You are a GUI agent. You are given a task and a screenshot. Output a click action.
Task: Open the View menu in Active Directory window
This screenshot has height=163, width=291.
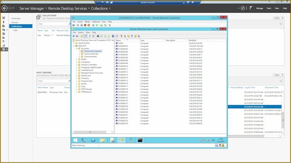(88, 32)
